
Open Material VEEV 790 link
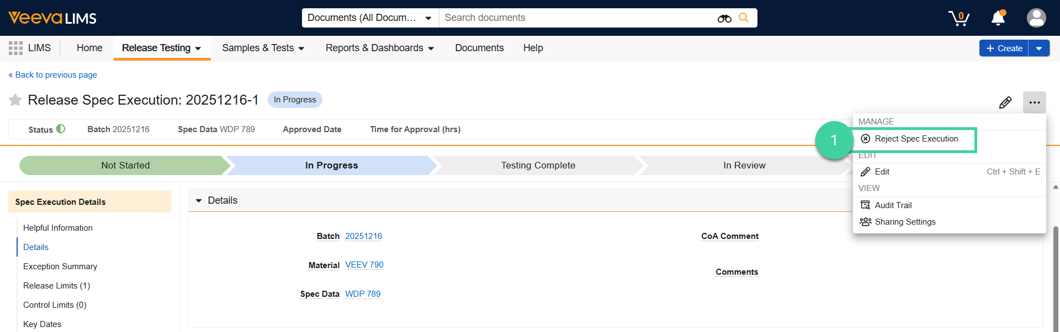point(364,265)
